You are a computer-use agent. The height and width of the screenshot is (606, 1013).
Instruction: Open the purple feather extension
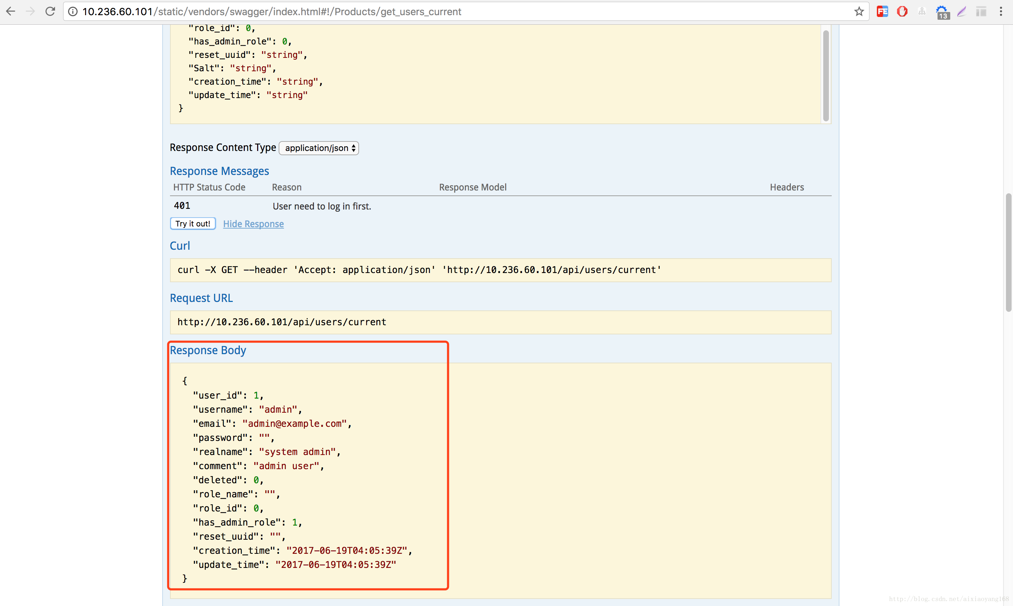pyautogui.click(x=962, y=11)
